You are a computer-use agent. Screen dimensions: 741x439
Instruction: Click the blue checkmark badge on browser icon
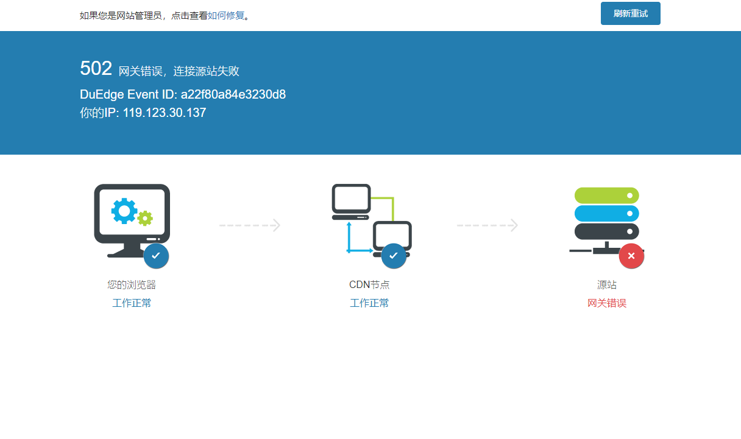pyautogui.click(x=156, y=256)
